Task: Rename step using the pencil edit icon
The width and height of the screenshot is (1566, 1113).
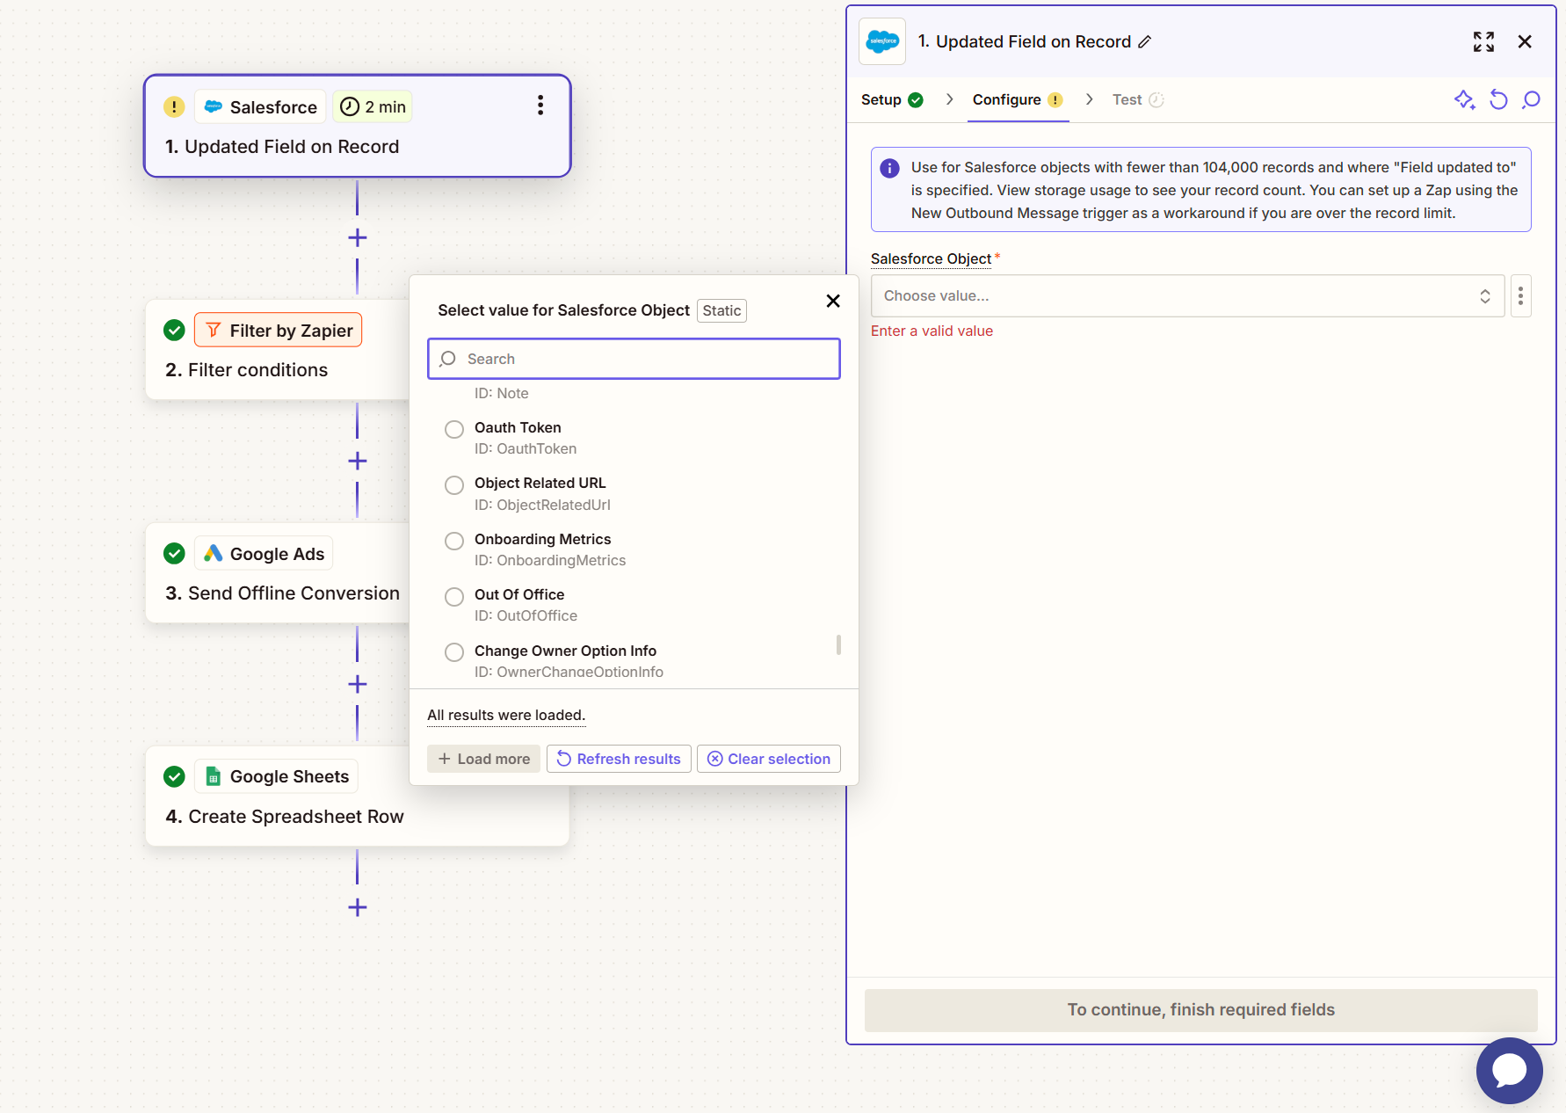Action: point(1144,42)
